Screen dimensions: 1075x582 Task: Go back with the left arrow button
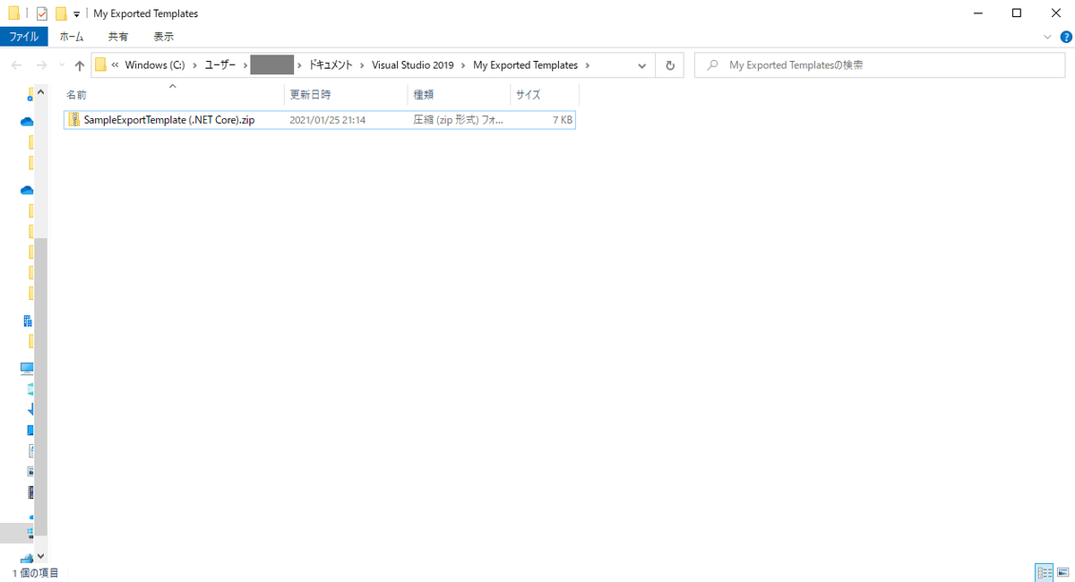pyautogui.click(x=16, y=65)
